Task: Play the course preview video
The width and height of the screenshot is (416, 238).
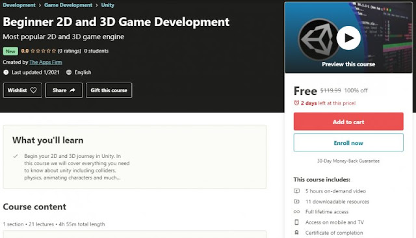Action: coord(348,38)
